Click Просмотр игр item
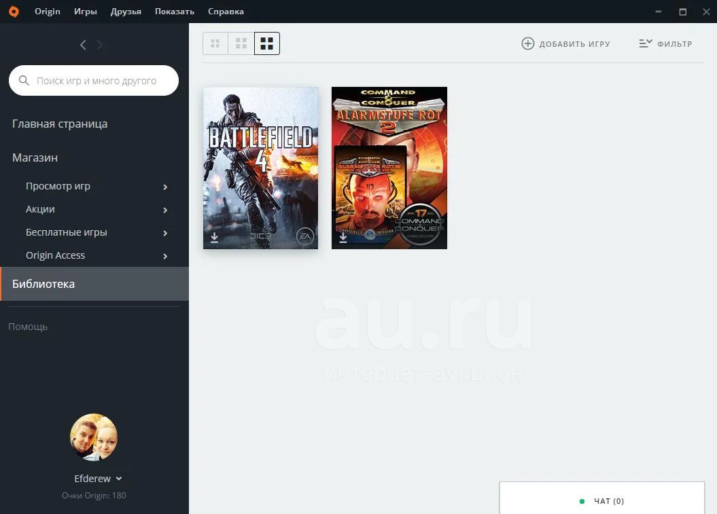The image size is (717, 514). [x=58, y=186]
